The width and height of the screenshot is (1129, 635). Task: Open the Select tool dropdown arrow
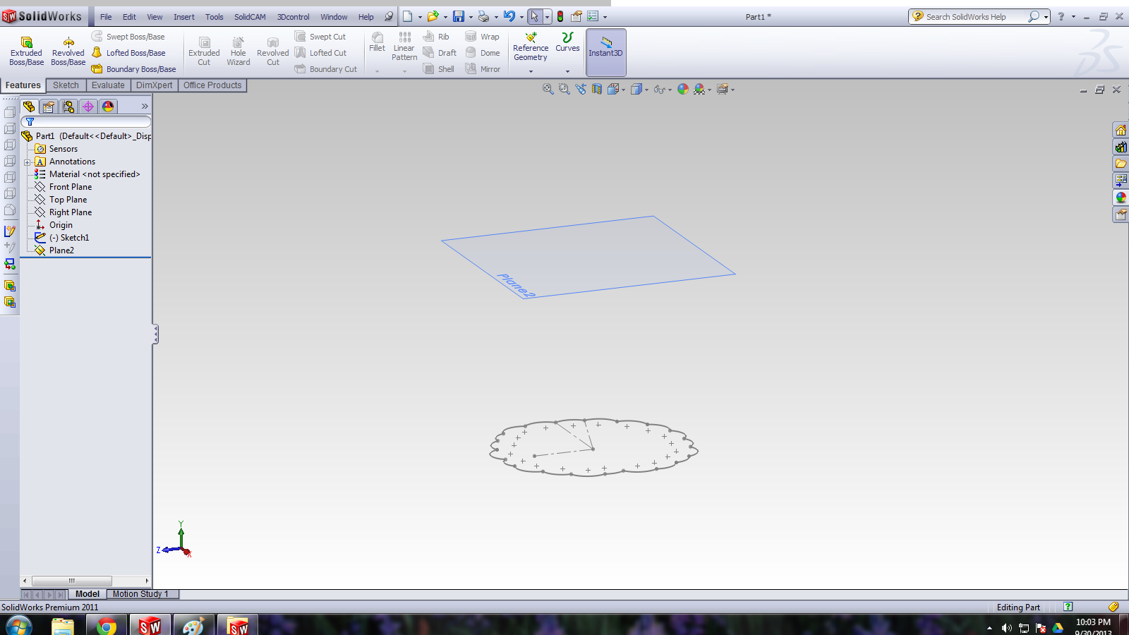click(x=547, y=17)
